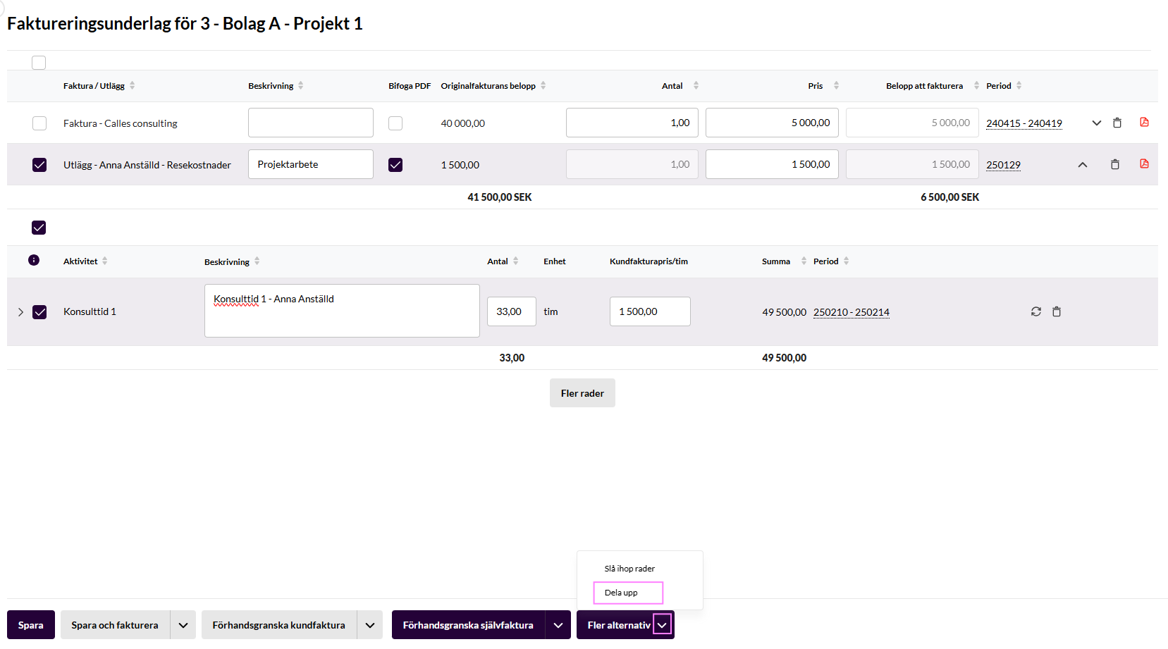Sort by Belopp att fakturera

[x=976, y=85]
